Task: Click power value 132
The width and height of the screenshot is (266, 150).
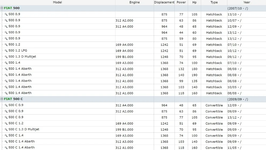Action: (181, 69)
